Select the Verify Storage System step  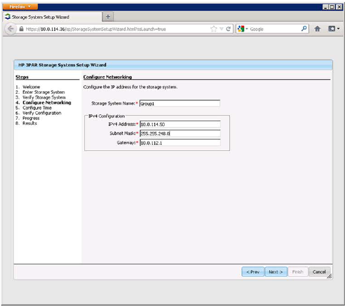[x=44, y=97]
